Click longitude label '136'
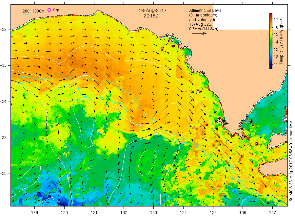 [x=243, y=213]
